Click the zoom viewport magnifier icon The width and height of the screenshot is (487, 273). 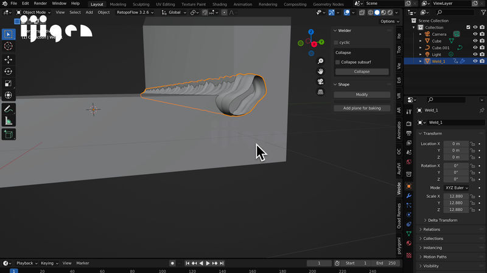click(320, 61)
